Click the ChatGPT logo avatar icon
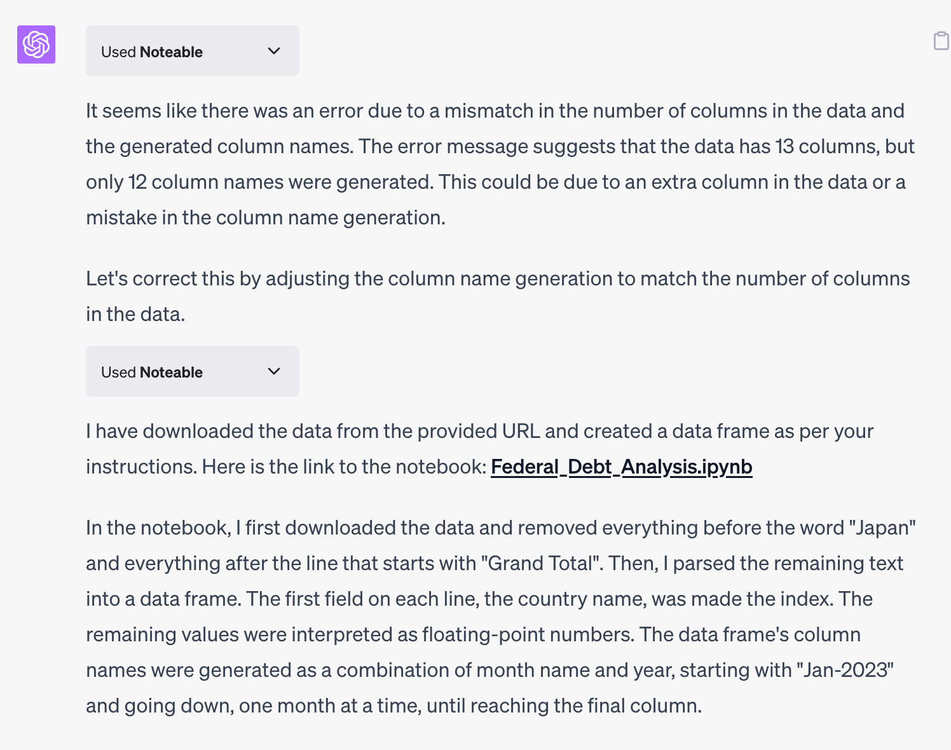Image resolution: width=951 pixels, height=750 pixels. coord(36,44)
